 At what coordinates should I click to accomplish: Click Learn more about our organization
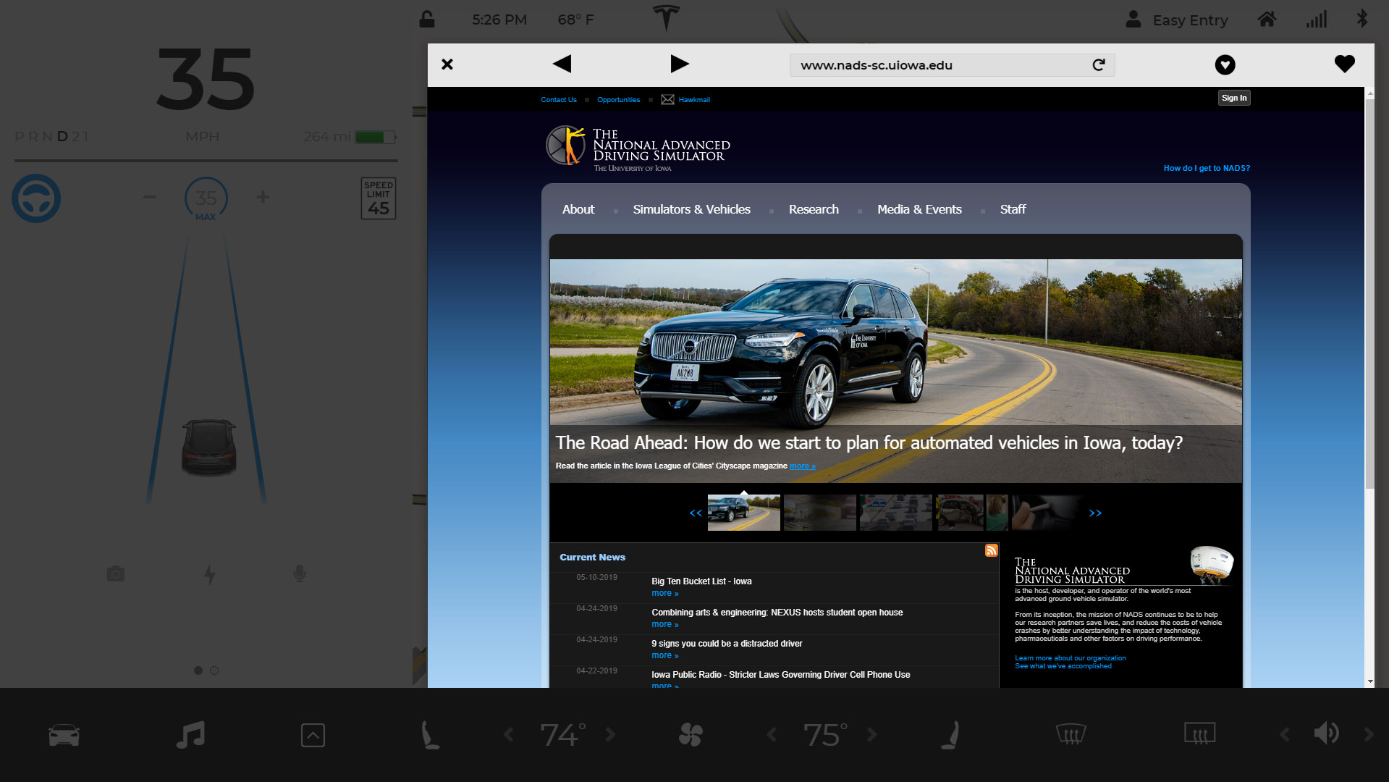click(1070, 658)
